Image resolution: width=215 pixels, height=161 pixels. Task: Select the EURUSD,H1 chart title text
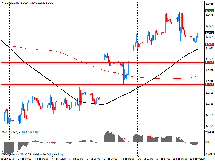click(12, 3)
